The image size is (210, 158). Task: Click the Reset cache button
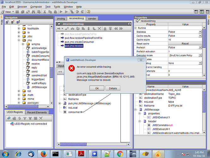[x=185, y=44]
